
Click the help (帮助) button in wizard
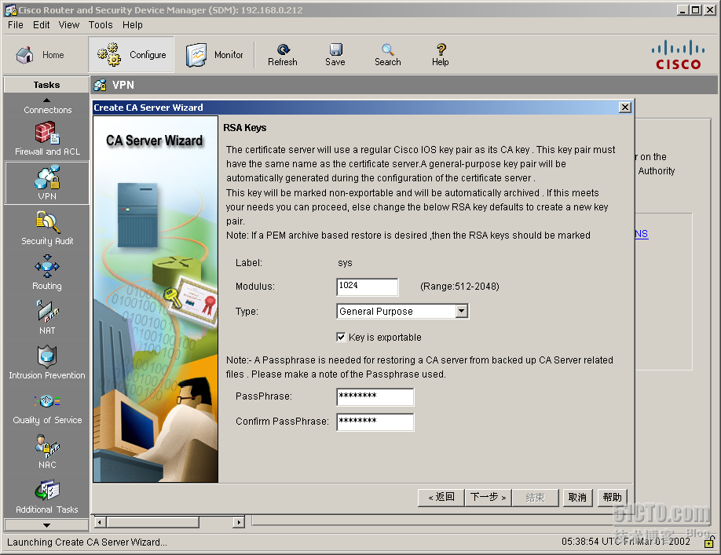point(613,497)
